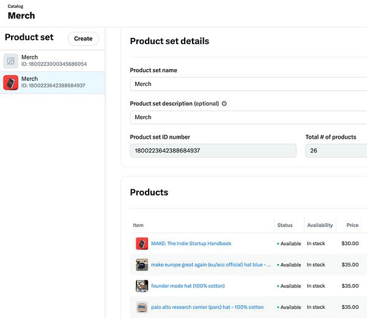
Task: Sort by the Item column header
Action: click(x=138, y=226)
